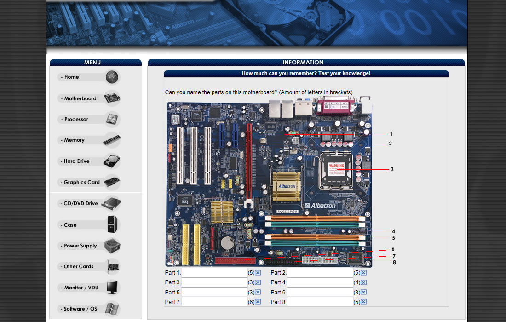Click the X icon beside Part 6

click(364, 293)
